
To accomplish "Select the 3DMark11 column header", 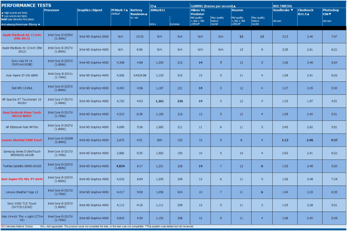I will [x=158, y=10].
